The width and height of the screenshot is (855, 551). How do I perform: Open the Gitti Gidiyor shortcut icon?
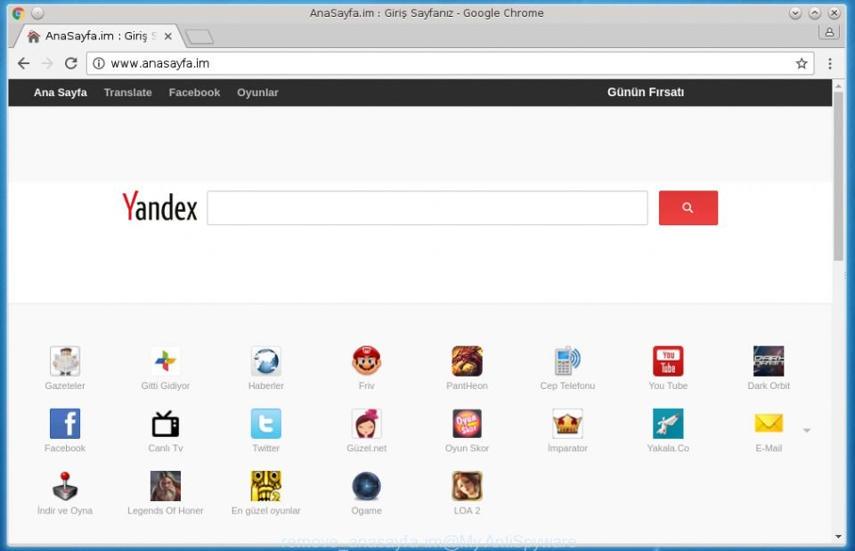(x=166, y=361)
